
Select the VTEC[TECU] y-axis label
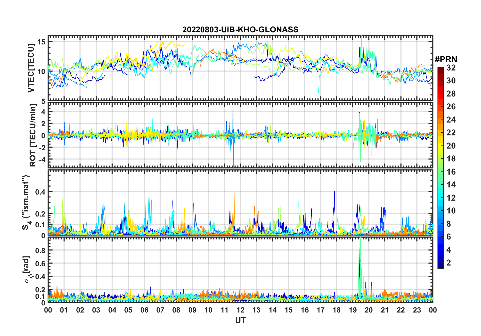(31, 68)
